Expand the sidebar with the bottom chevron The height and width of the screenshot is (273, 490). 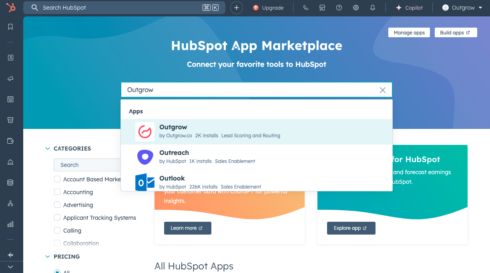pyautogui.click(x=10, y=267)
